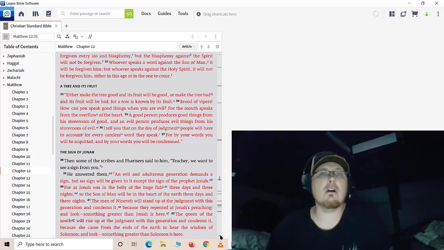Click the green user account icon
This screenshot has height=250, width=444.
pos(427,14)
